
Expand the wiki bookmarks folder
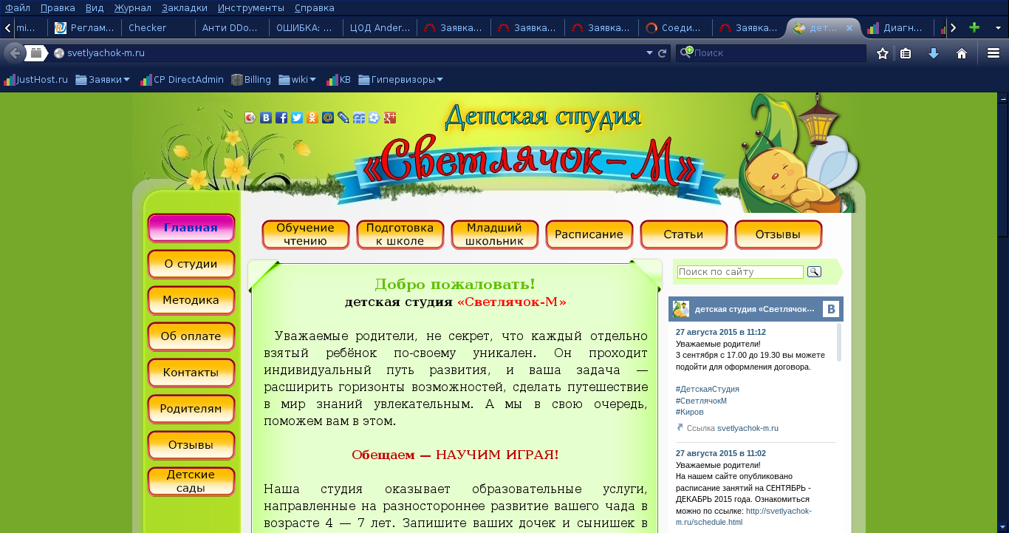pyautogui.click(x=298, y=80)
